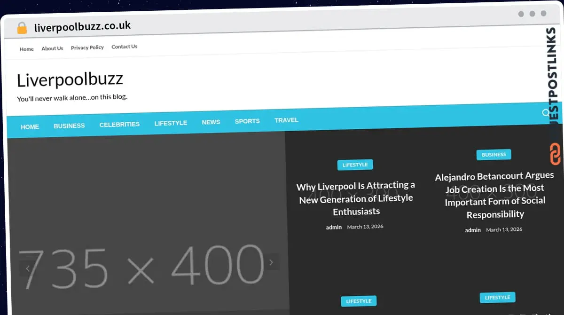Click the orange chain link logo
This screenshot has width=564, height=315.
555,154
